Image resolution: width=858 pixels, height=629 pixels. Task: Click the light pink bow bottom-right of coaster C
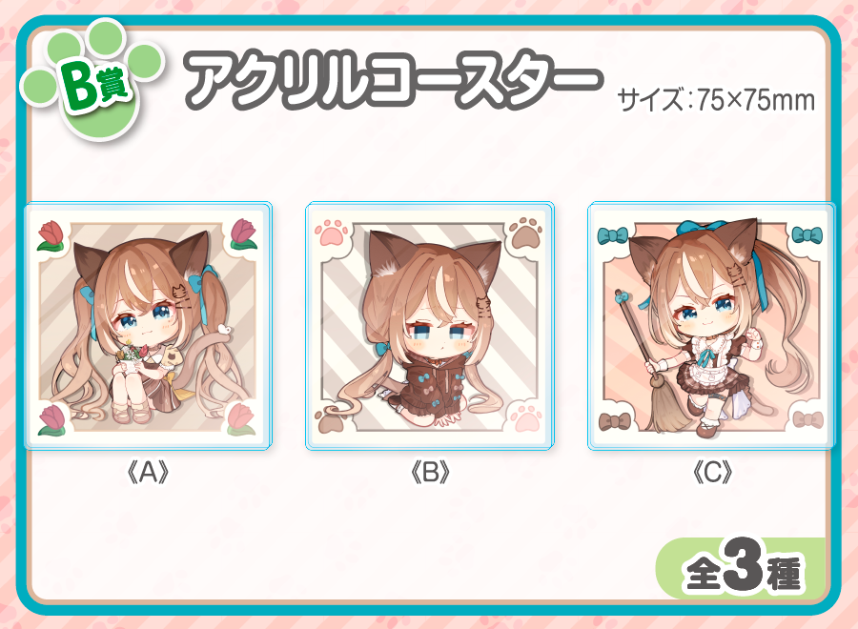(x=808, y=419)
